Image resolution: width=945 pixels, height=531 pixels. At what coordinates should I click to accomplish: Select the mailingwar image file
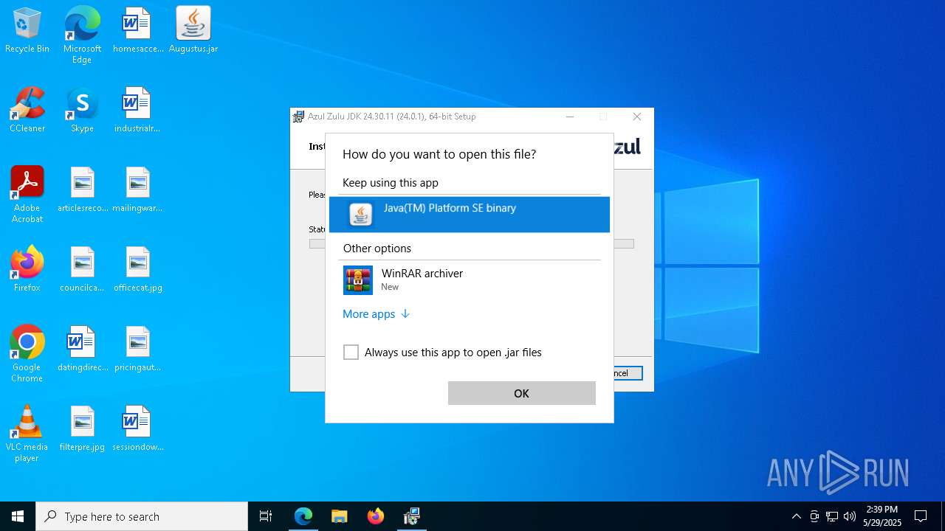[x=137, y=190]
